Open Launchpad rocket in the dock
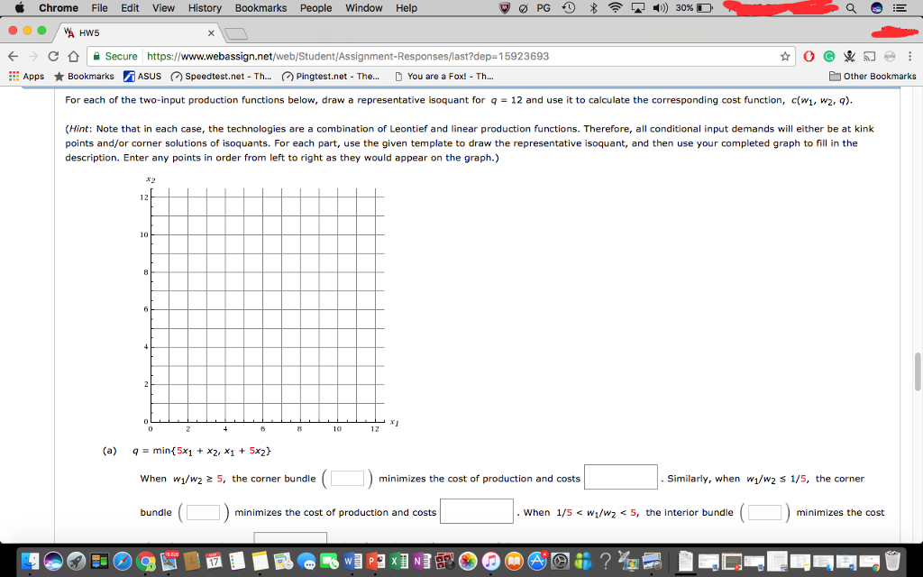This screenshot has height=577, width=923. (x=76, y=561)
